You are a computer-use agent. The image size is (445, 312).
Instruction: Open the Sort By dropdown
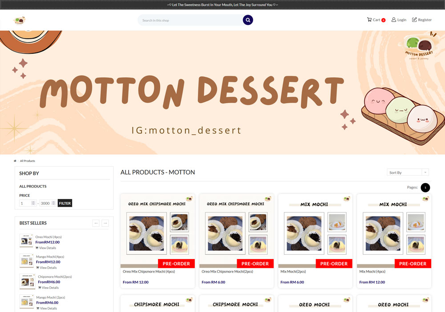tap(408, 172)
